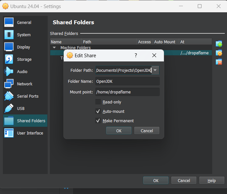Open the Folder Path dropdown arrow

(x=155, y=70)
